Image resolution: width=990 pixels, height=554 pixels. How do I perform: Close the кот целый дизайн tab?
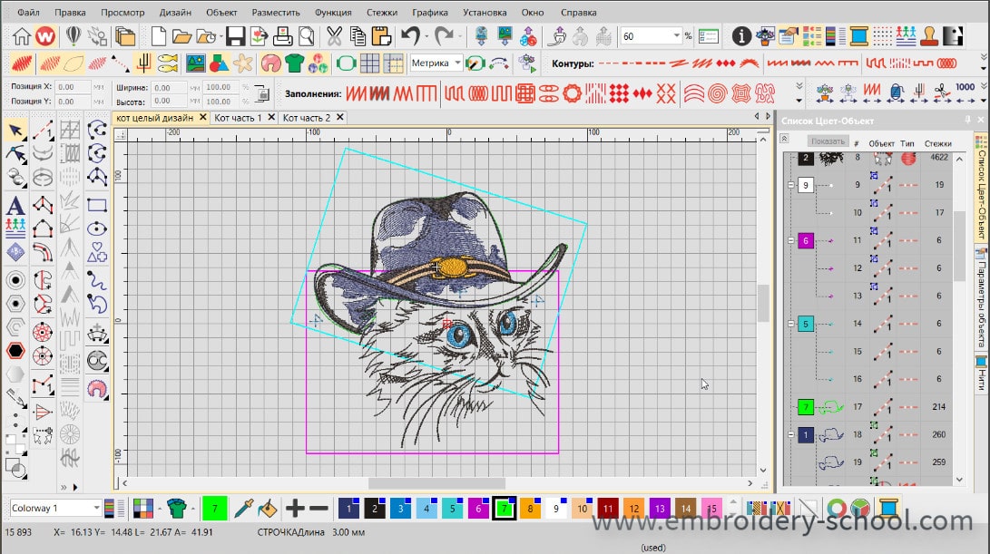tap(202, 117)
